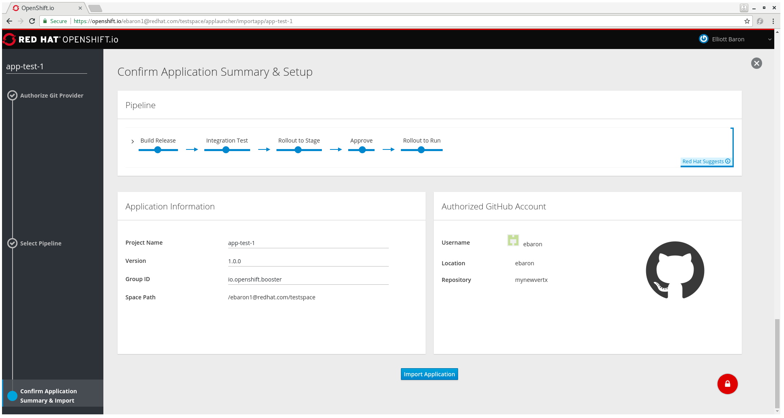Click the Secure padlock icon
The height and width of the screenshot is (418, 784).
45,21
